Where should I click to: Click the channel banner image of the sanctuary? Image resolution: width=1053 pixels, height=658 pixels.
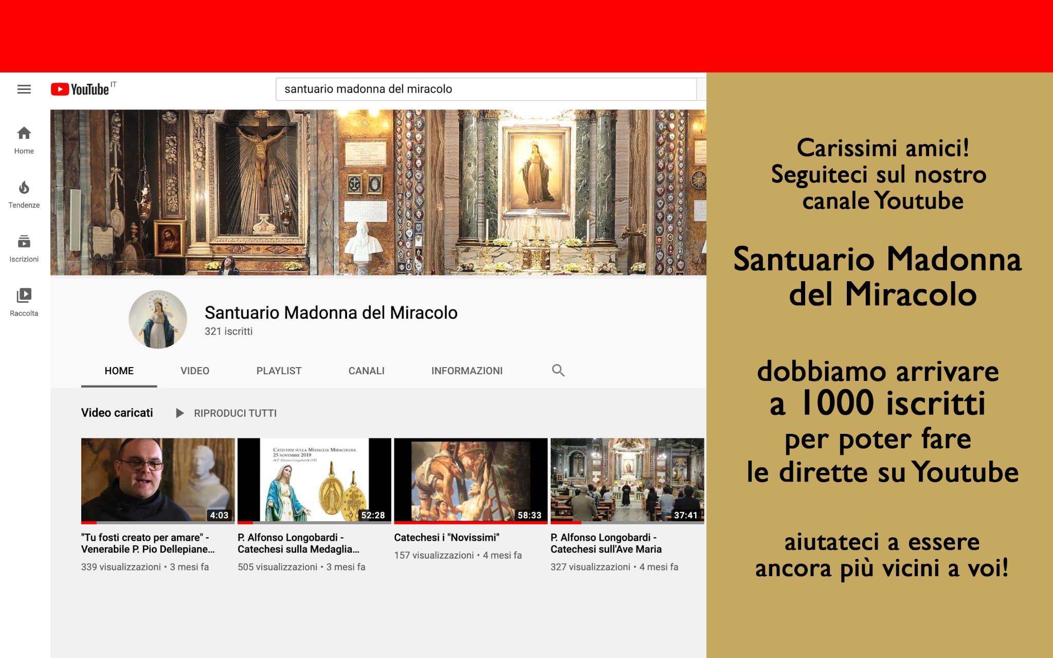coord(378,192)
